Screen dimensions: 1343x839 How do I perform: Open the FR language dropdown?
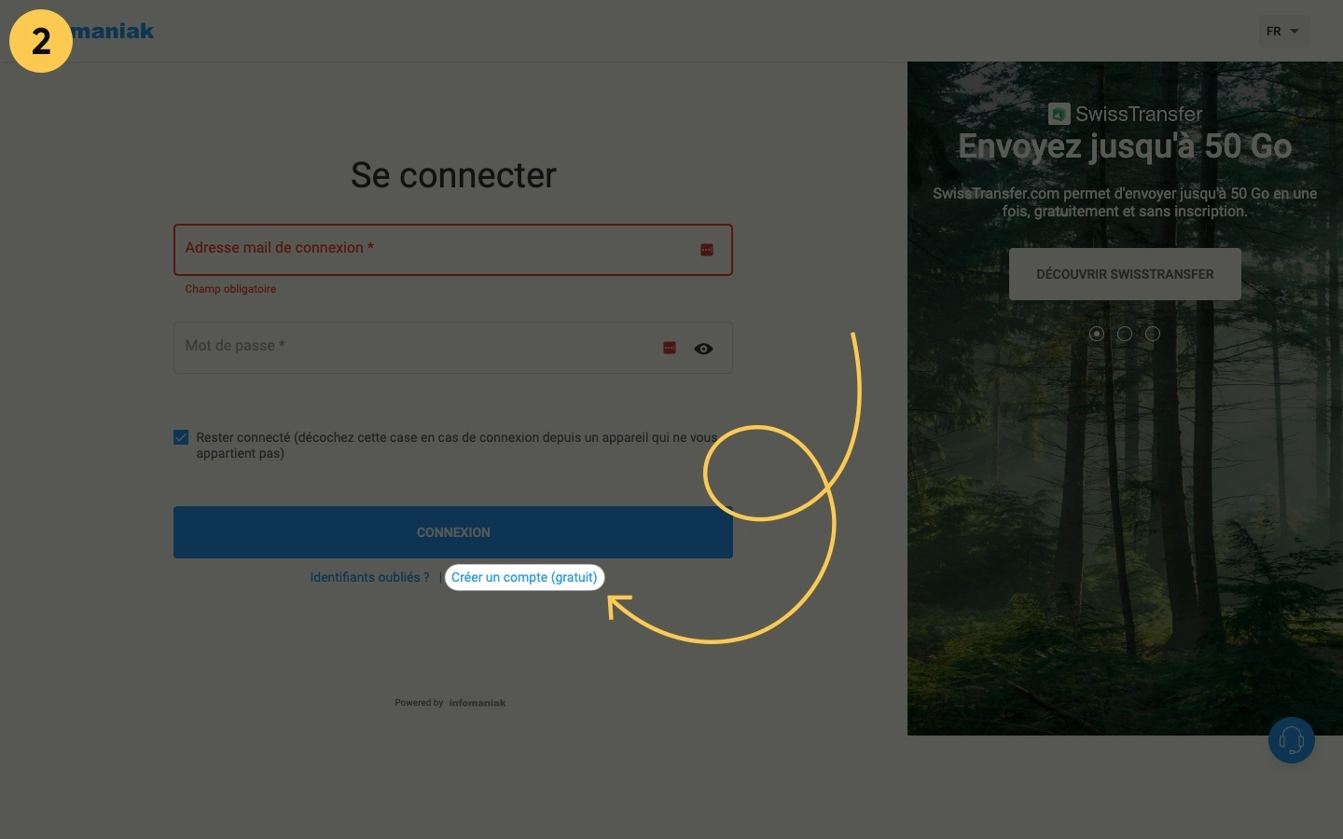pyautogui.click(x=1283, y=31)
